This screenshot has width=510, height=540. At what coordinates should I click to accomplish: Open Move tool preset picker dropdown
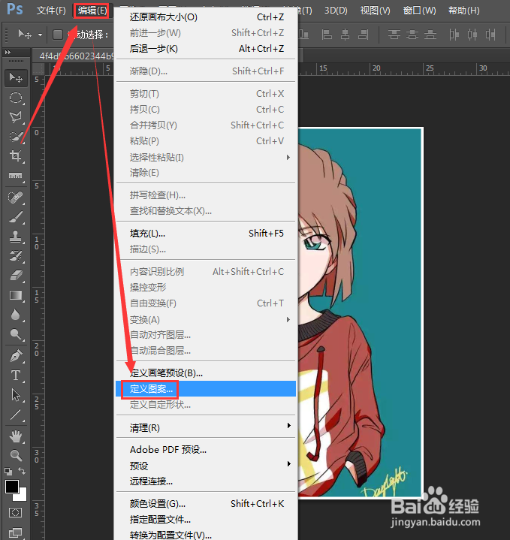[x=41, y=35]
